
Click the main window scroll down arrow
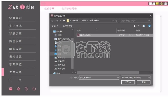161,91
